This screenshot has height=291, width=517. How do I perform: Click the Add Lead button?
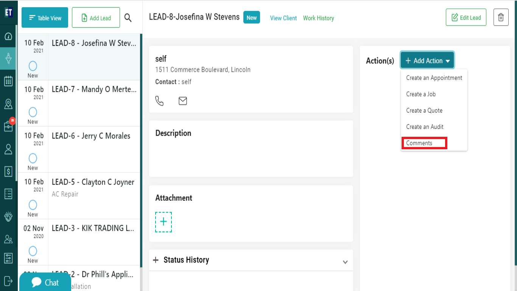click(x=96, y=18)
